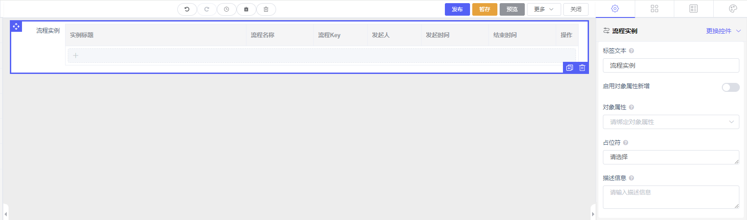Click the clock history icon in toolbar
Screen dimensions: 747x220
(226, 9)
